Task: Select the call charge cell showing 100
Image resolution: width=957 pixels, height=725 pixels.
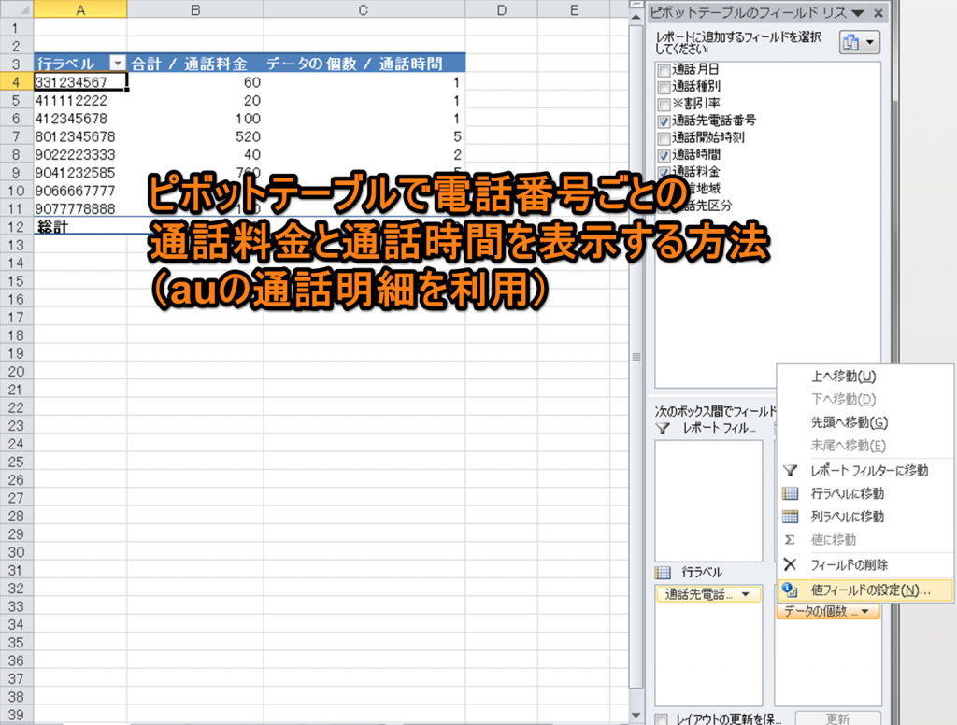Action: coord(195,119)
